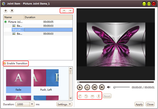
Task: Open the Duration dropdown arrow
Action: click(x=32, y=104)
